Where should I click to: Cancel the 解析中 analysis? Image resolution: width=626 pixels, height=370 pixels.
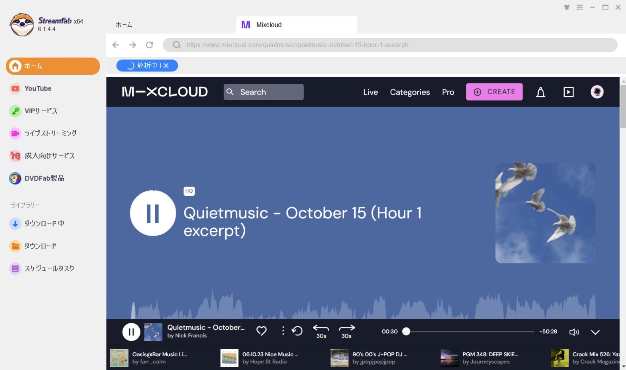166,66
